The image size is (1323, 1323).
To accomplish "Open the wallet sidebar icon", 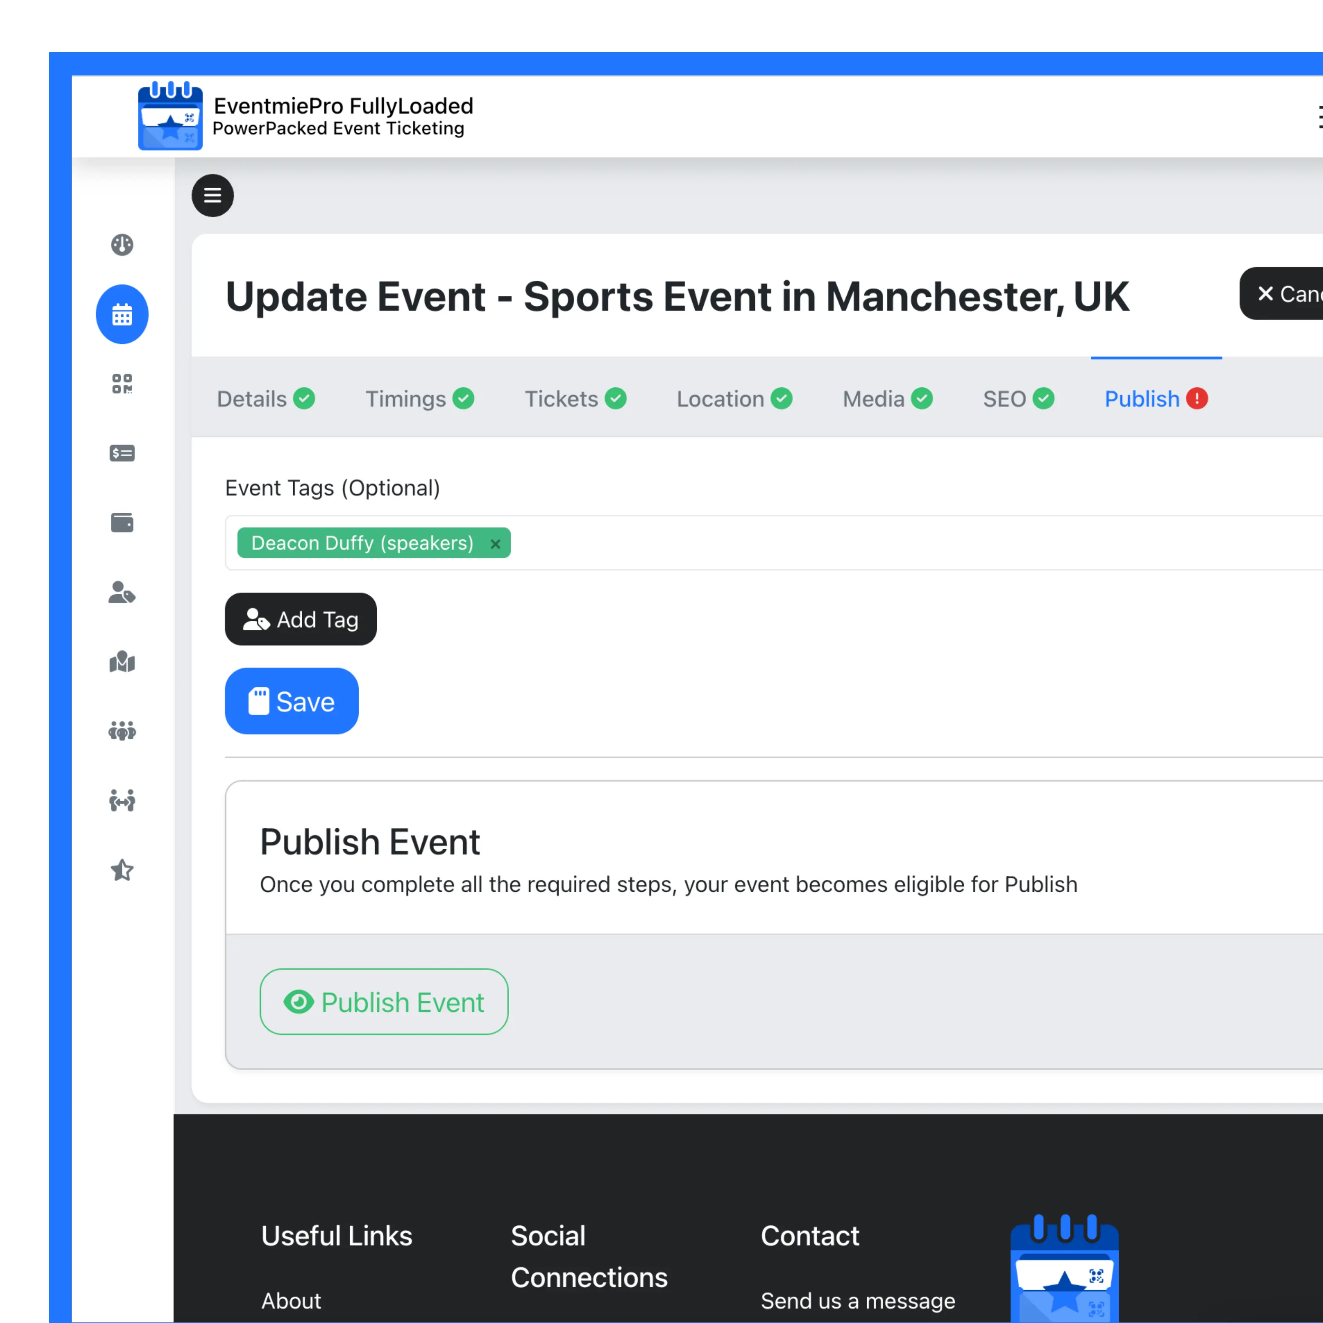I will pyautogui.click(x=122, y=523).
